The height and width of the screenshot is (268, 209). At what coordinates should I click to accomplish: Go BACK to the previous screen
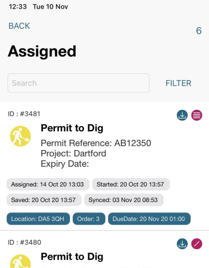(19, 26)
